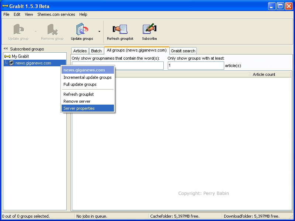Select news.giganews.com server in tree
Viewport: 295px width, 221px height.
coord(33,63)
